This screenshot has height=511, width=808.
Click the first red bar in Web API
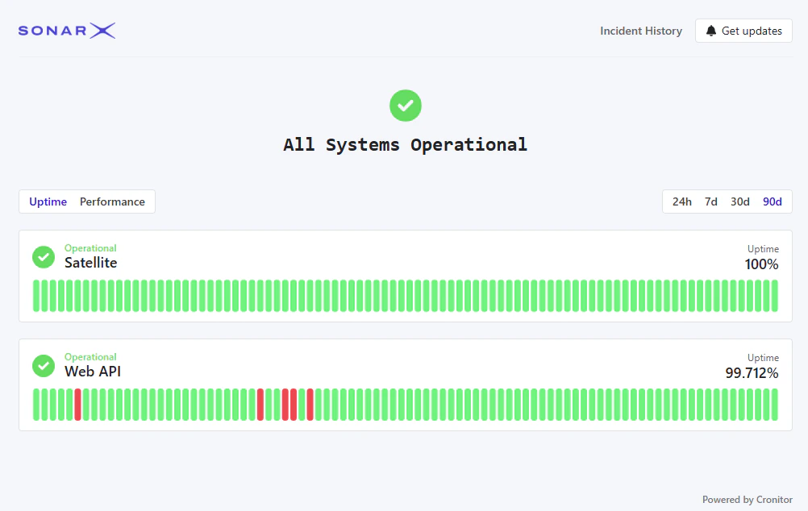[77, 405]
